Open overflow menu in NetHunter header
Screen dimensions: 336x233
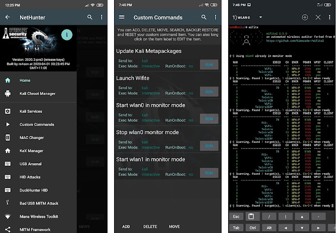(101, 17)
